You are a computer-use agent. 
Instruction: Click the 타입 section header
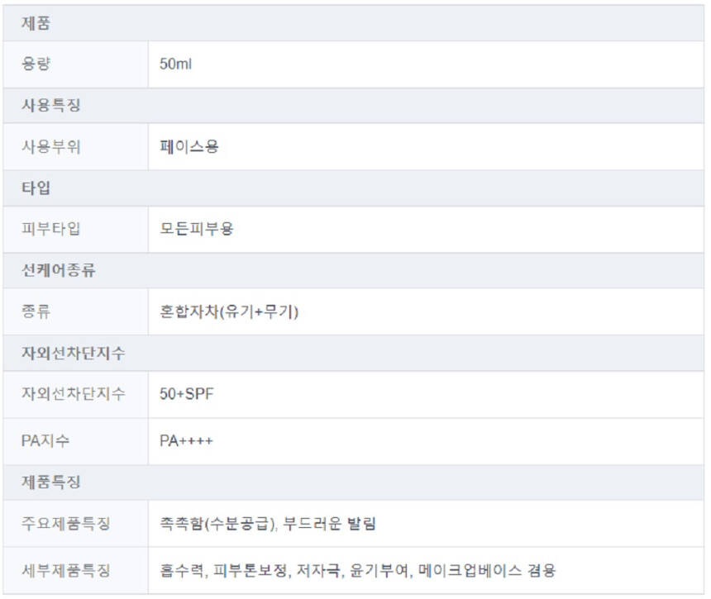click(36, 188)
